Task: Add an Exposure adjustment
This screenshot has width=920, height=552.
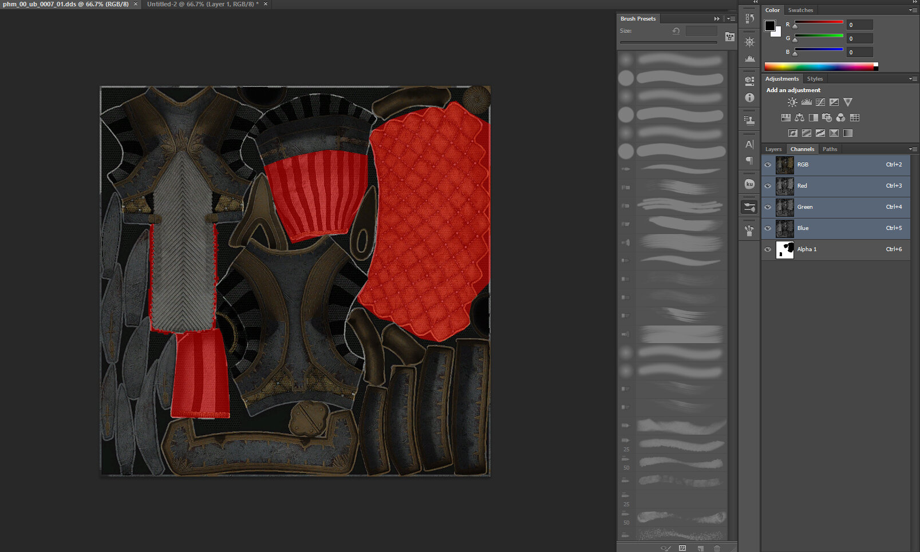Action: point(834,102)
